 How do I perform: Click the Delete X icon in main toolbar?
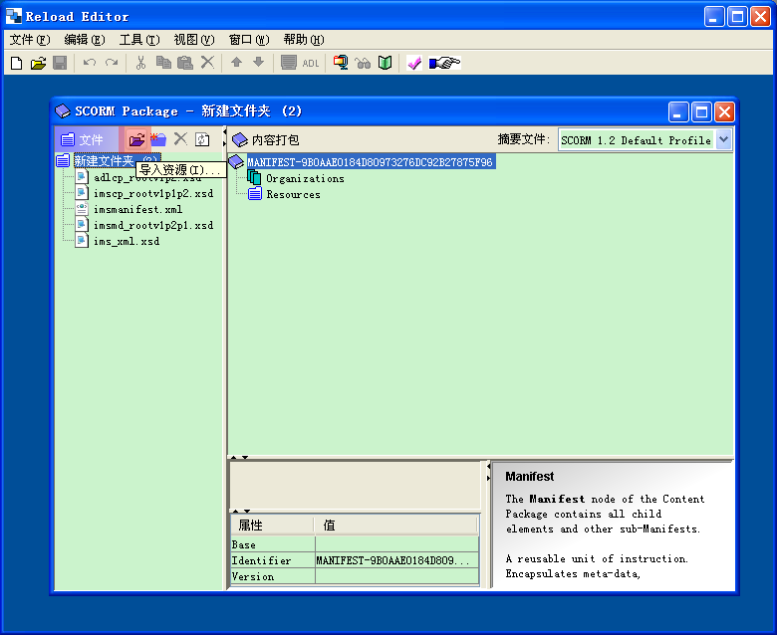pyautogui.click(x=207, y=63)
